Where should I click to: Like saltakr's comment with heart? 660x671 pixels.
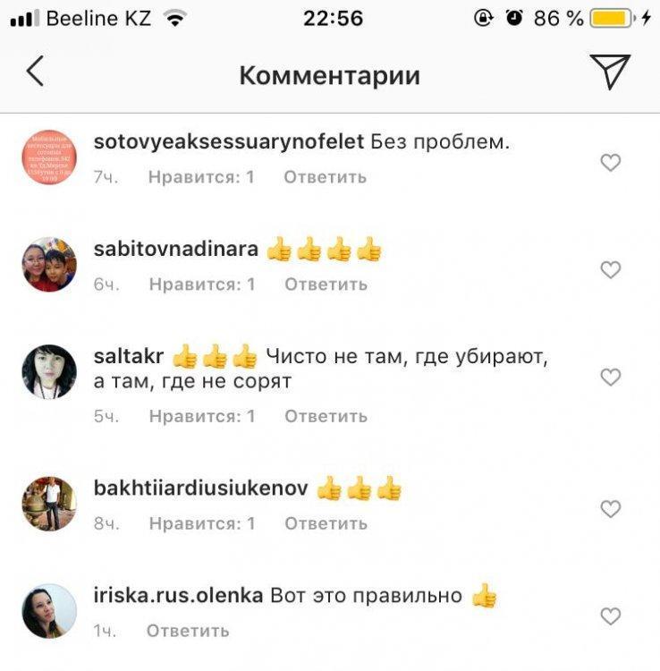click(611, 378)
